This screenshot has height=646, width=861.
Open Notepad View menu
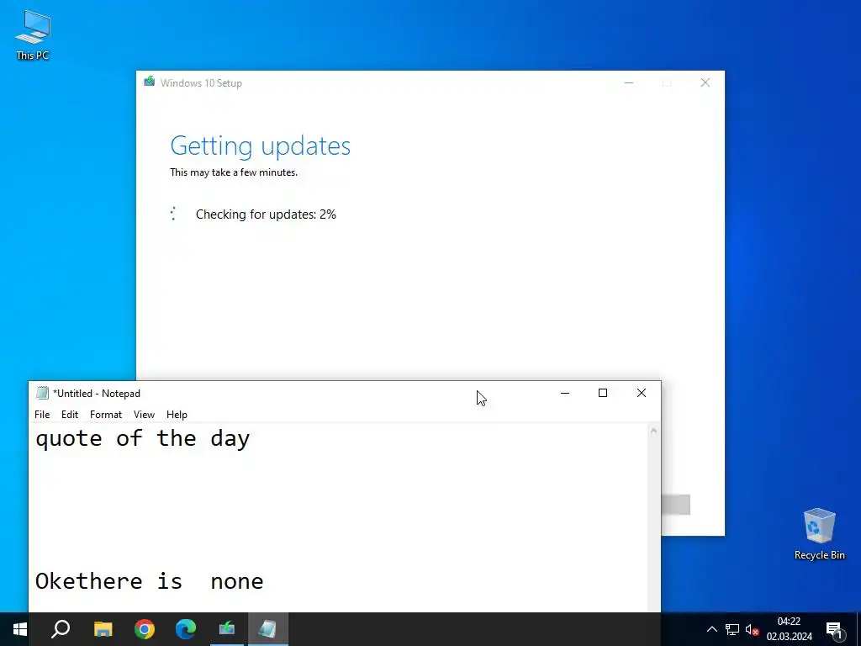[x=144, y=414]
